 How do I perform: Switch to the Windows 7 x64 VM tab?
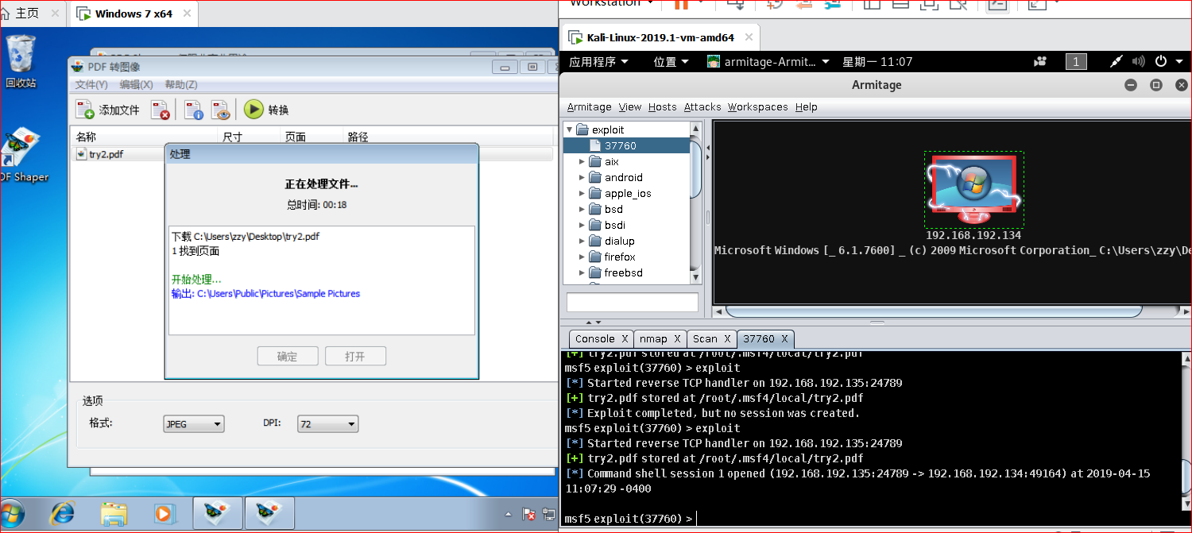click(134, 14)
